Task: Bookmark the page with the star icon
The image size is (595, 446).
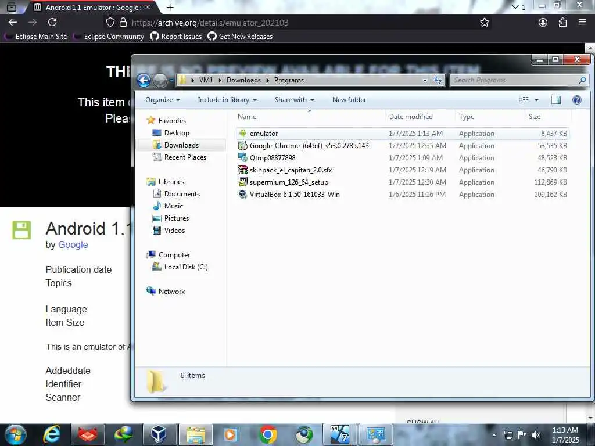Action: click(x=484, y=23)
